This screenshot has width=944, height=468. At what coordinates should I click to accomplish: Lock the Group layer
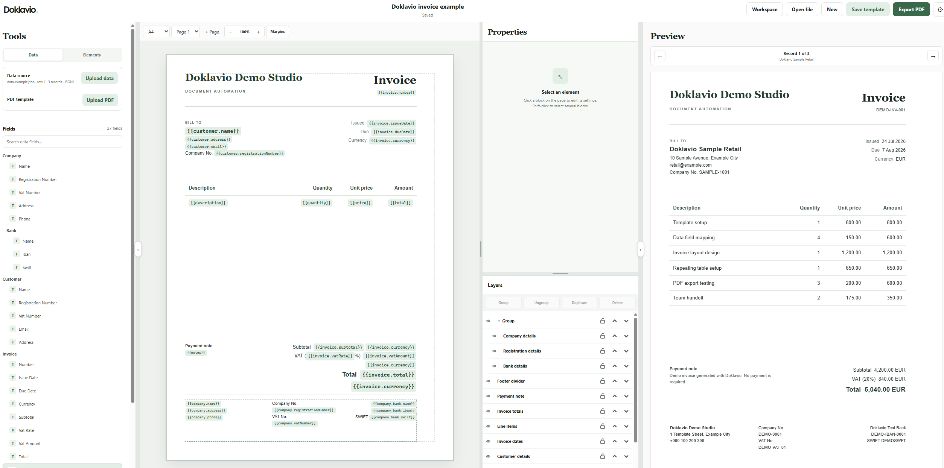tap(603, 321)
